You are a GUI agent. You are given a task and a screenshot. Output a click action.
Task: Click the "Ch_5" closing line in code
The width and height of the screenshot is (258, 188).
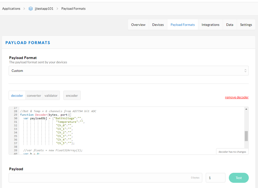pos(65,143)
